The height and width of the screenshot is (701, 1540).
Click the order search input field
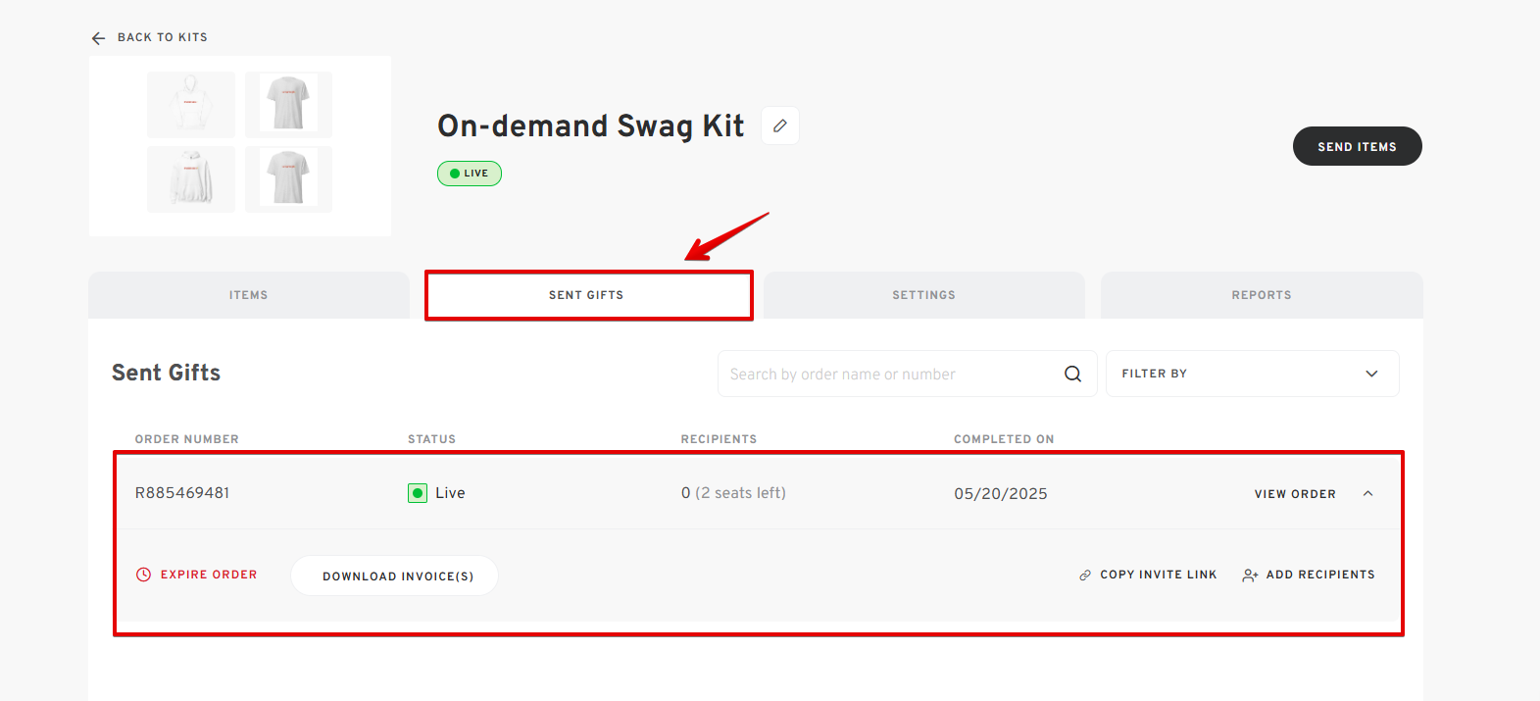click(x=892, y=374)
